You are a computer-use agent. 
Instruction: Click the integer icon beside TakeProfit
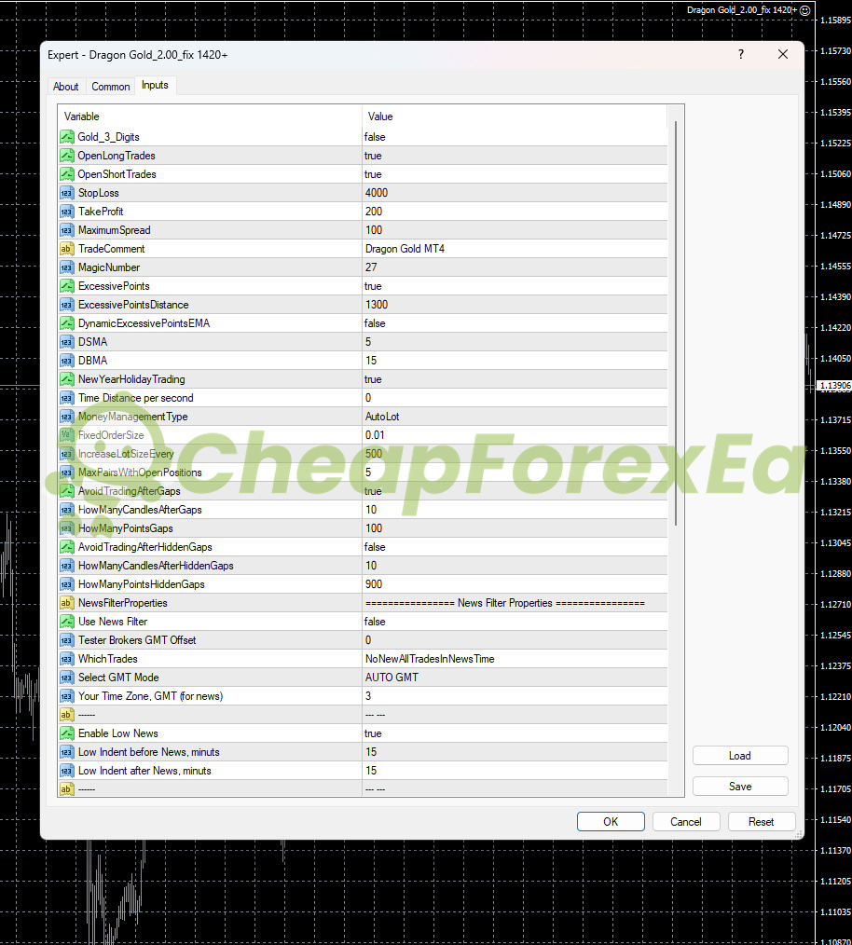67,212
